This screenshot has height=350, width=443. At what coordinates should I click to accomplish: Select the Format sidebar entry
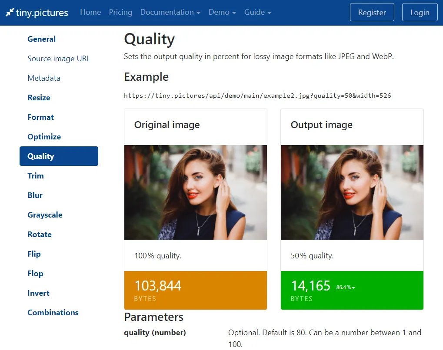point(40,117)
